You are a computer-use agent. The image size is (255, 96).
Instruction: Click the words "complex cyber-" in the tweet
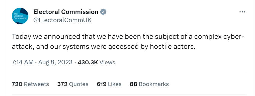219,37
